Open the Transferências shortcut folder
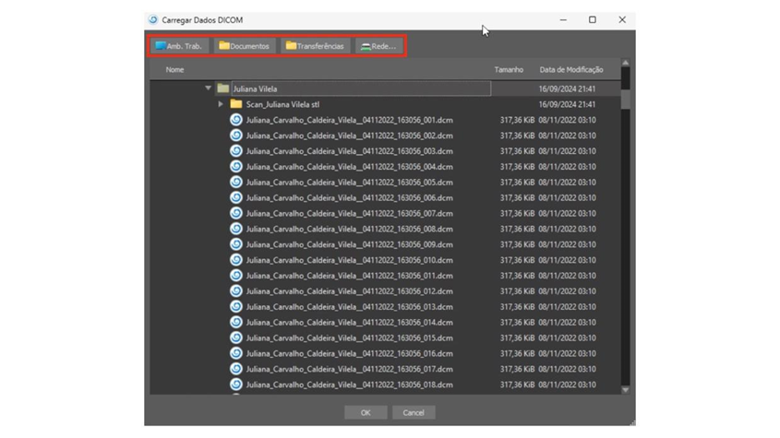 click(x=315, y=46)
